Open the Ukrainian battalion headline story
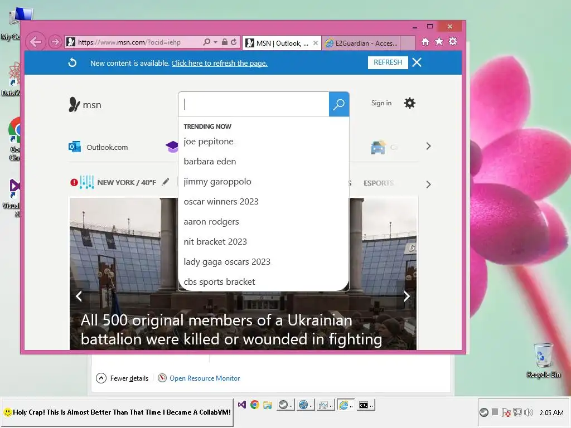This screenshot has height=428, width=571. click(x=231, y=330)
